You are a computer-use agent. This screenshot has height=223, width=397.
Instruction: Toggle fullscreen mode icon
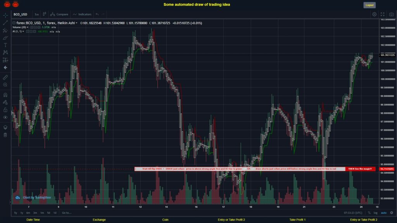click(x=383, y=14)
